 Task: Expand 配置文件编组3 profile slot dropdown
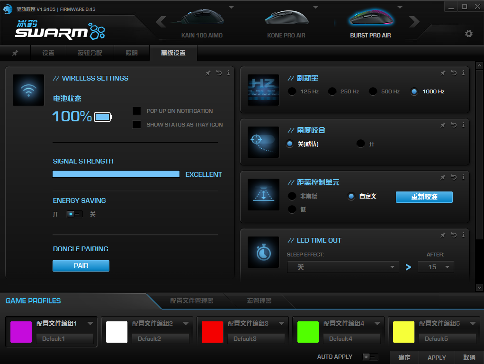[281, 323]
